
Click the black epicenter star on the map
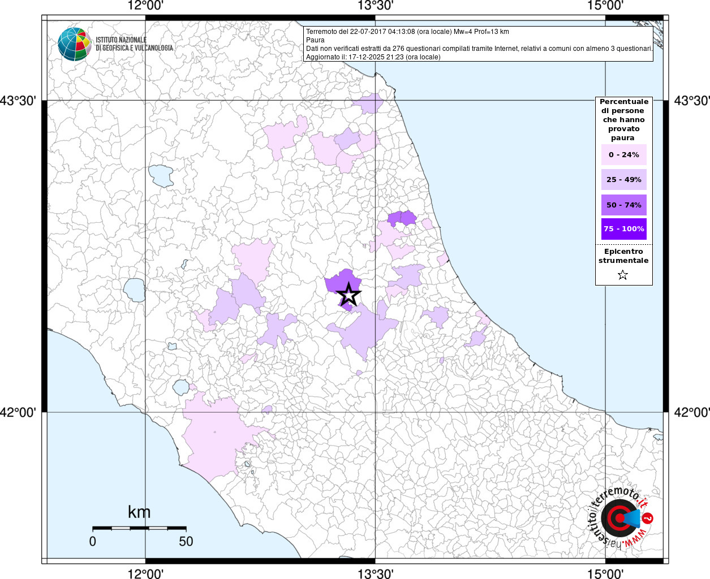348,295
